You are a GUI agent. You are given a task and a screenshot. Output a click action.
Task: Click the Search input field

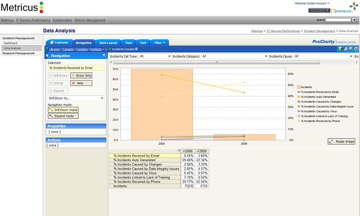click(x=339, y=20)
